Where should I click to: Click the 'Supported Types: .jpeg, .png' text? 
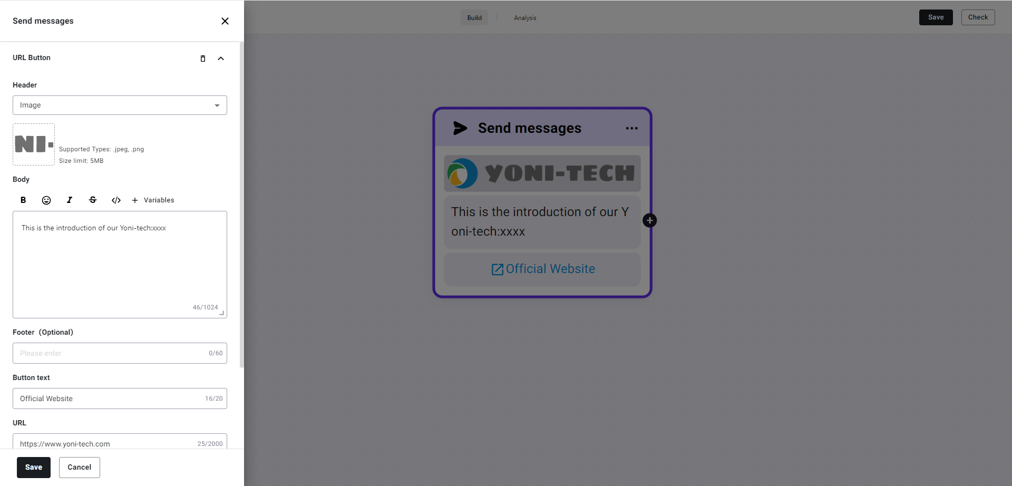tap(101, 149)
